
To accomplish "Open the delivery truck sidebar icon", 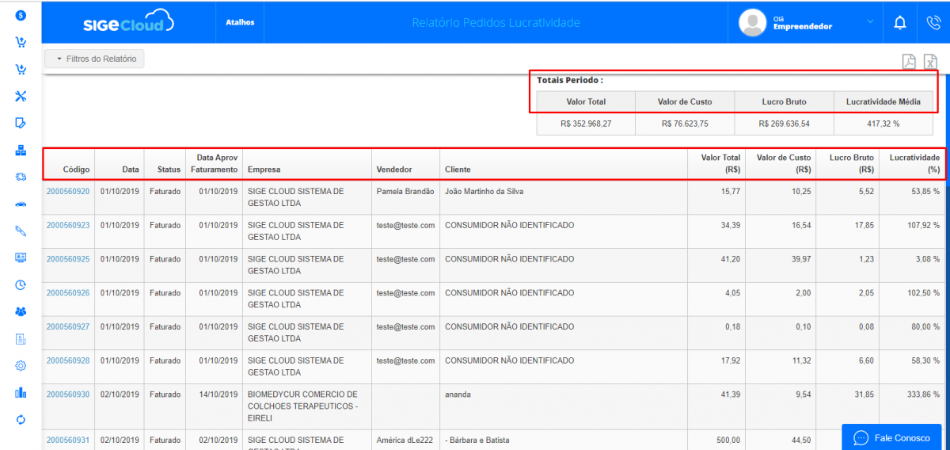I will click(x=21, y=177).
